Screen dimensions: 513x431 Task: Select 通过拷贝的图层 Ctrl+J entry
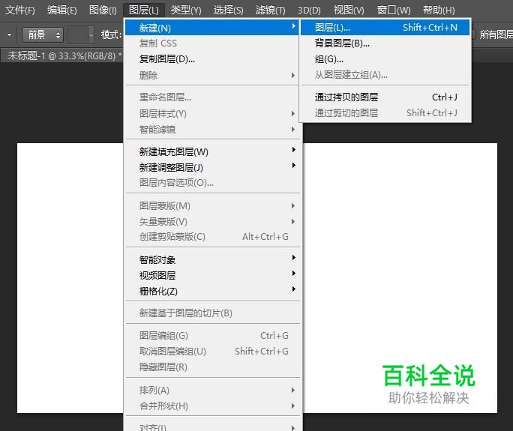[x=385, y=97]
